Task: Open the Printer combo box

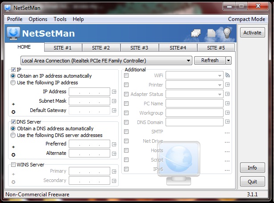Action: 195,85
